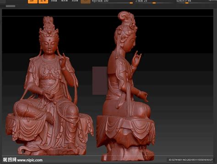Screen dimensions: 217x164
Task: Adjust the Rgb intensity slider handle
Action: [131, 3]
